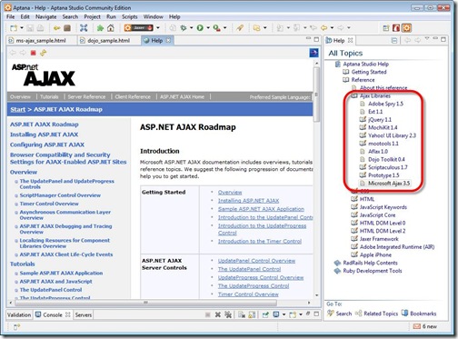
Task: Open RadRails Help Contents
Action: click(370, 263)
